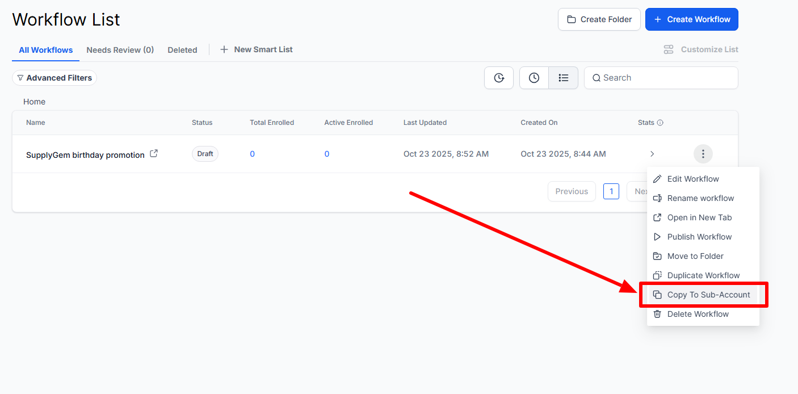798x394 pixels.
Task: Open the Total Enrolled count link
Action: click(252, 153)
